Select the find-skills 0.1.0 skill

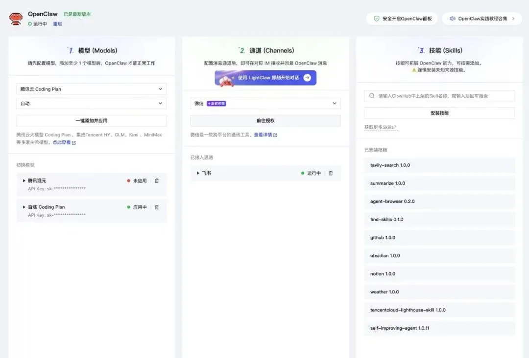tap(439, 220)
